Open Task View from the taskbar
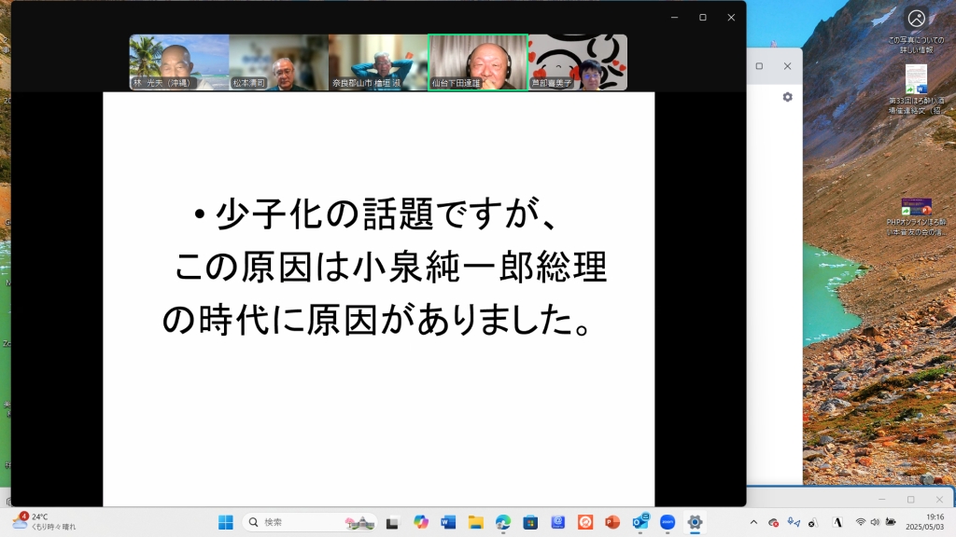Screen dimensions: 956x537 point(392,522)
